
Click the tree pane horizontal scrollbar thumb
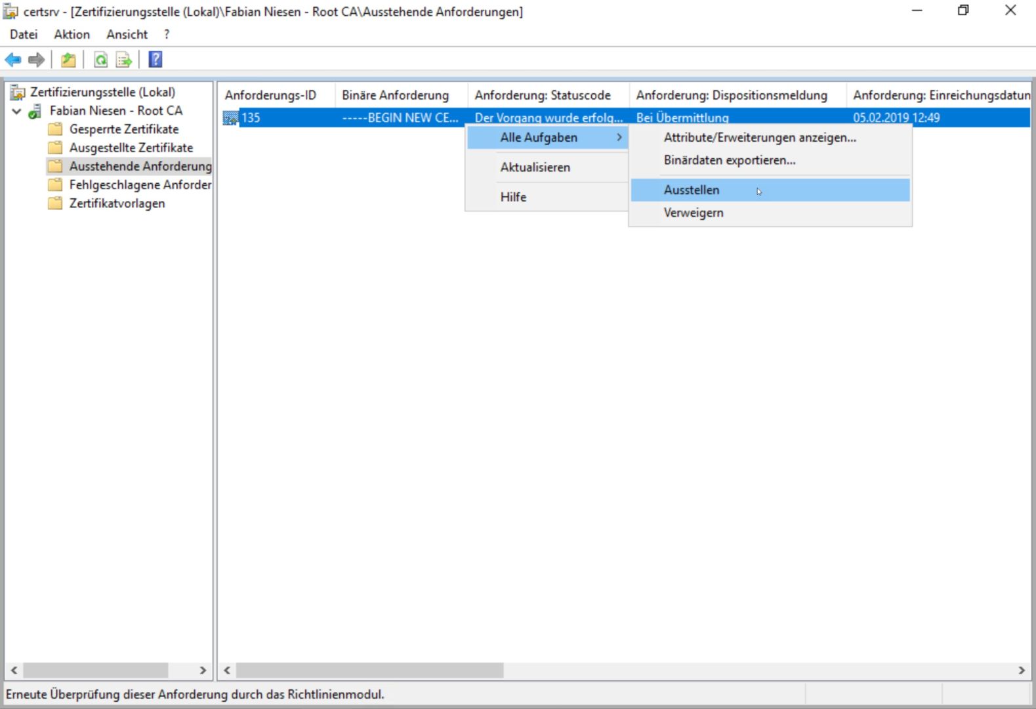(x=96, y=670)
